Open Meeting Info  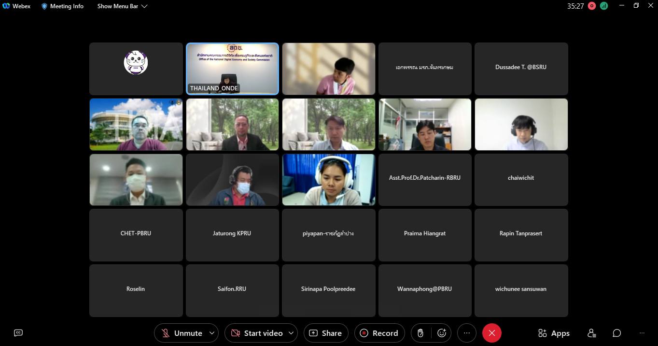(62, 6)
